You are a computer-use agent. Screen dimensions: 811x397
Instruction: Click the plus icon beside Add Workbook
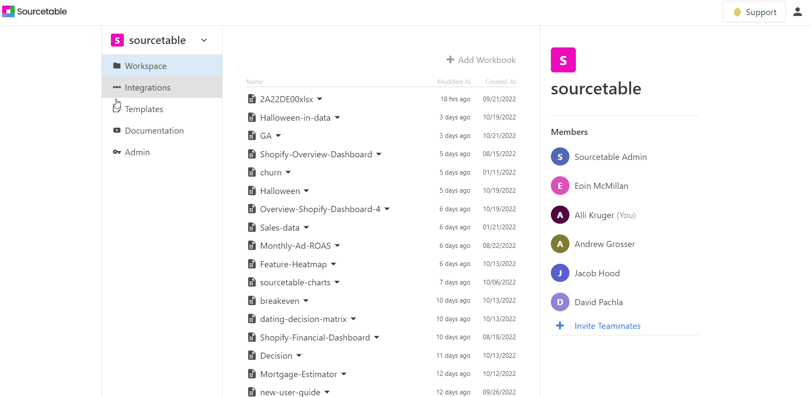click(x=450, y=59)
